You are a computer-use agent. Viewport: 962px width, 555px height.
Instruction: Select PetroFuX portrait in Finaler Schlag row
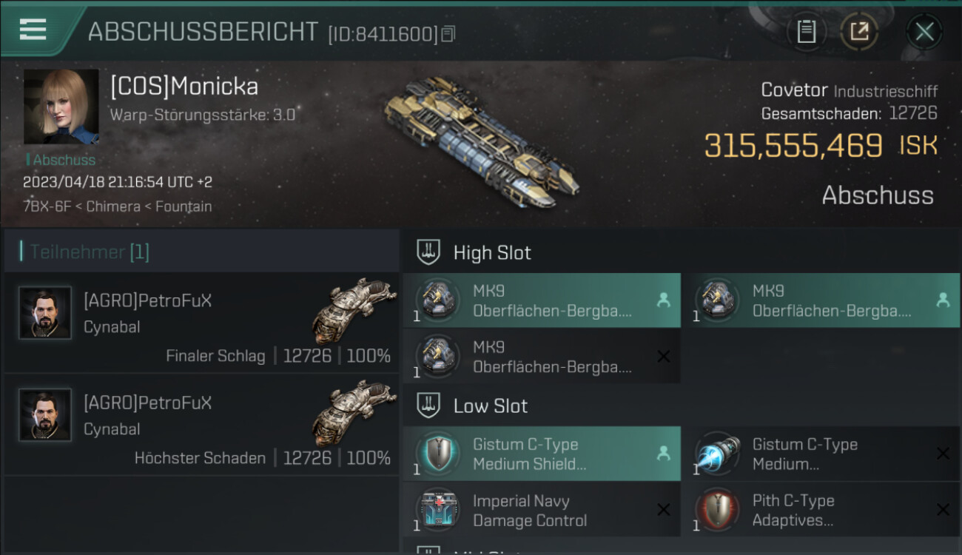45,313
